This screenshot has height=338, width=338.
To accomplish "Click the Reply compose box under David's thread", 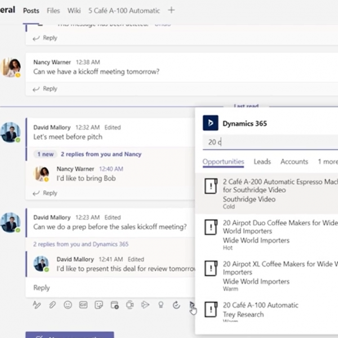I will (110, 287).
